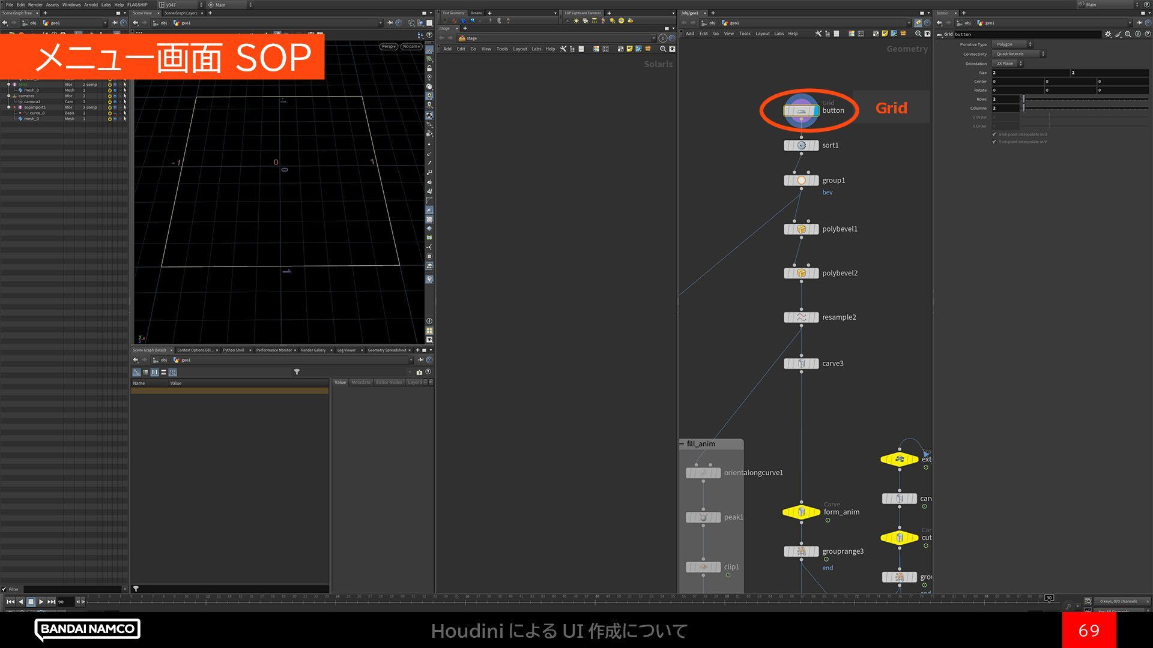Click the yellow form_anim carve node
The width and height of the screenshot is (1153, 648).
[801, 512]
